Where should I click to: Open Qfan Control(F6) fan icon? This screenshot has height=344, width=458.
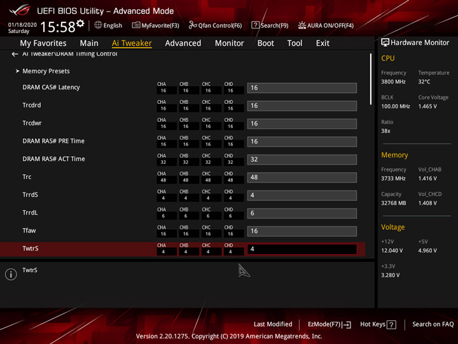pyautogui.click(x=193, y=25)
